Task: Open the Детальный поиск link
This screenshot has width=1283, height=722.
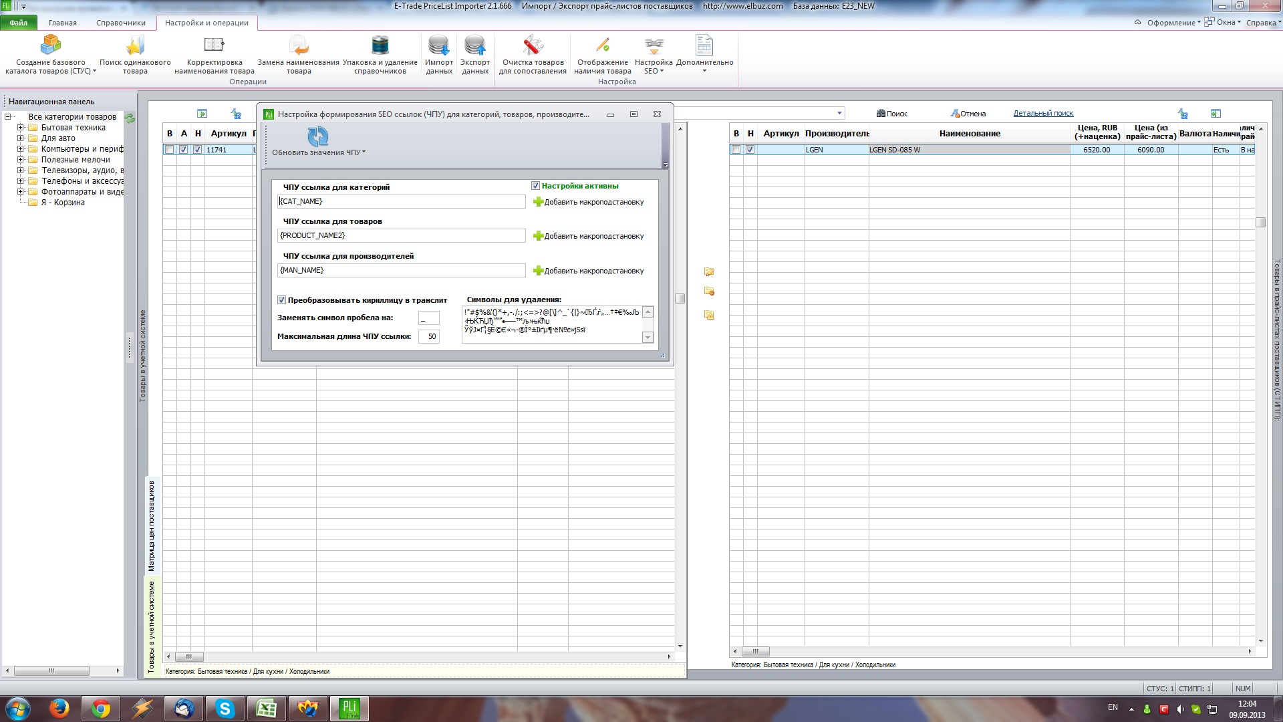Action: pyautogui.click(x=1043, y=114)
